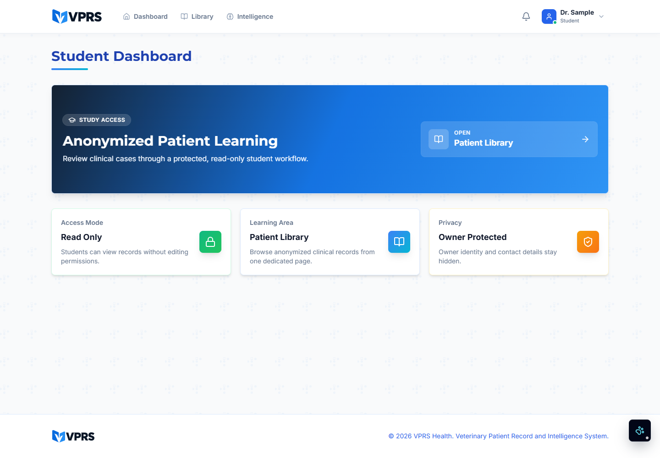Click 'Dr. Sample' name text
The image size is (660, 458).
[x=577, y=12]
